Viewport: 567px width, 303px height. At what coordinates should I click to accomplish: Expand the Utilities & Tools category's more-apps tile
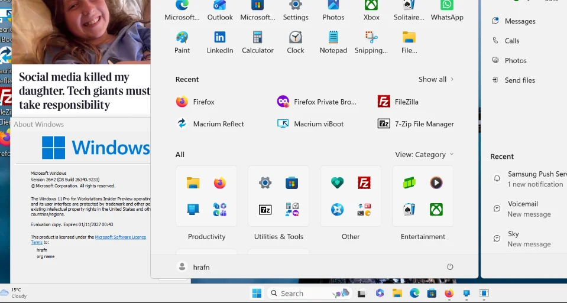(x=292, y=210)
